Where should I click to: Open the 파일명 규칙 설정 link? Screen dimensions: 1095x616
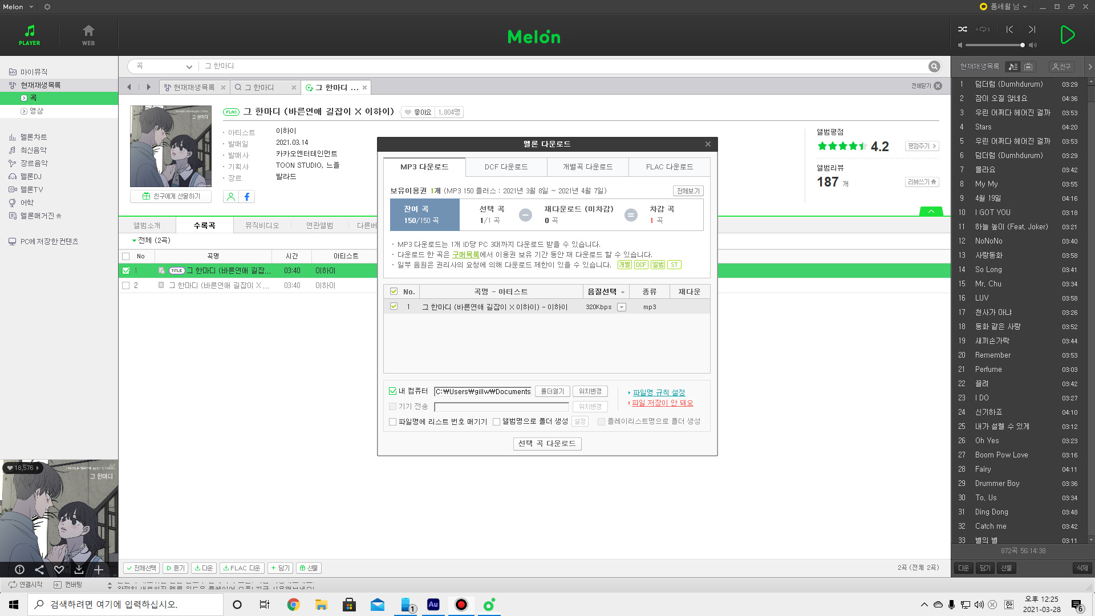(659, 392)
